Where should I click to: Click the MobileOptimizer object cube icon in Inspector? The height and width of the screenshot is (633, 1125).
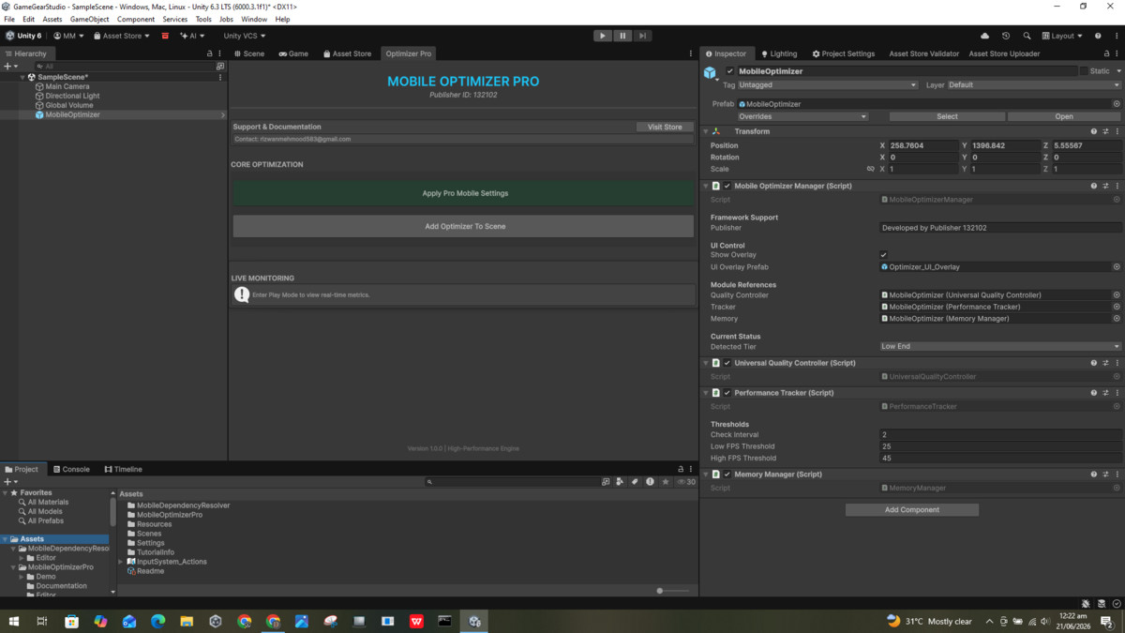[711, 72]
